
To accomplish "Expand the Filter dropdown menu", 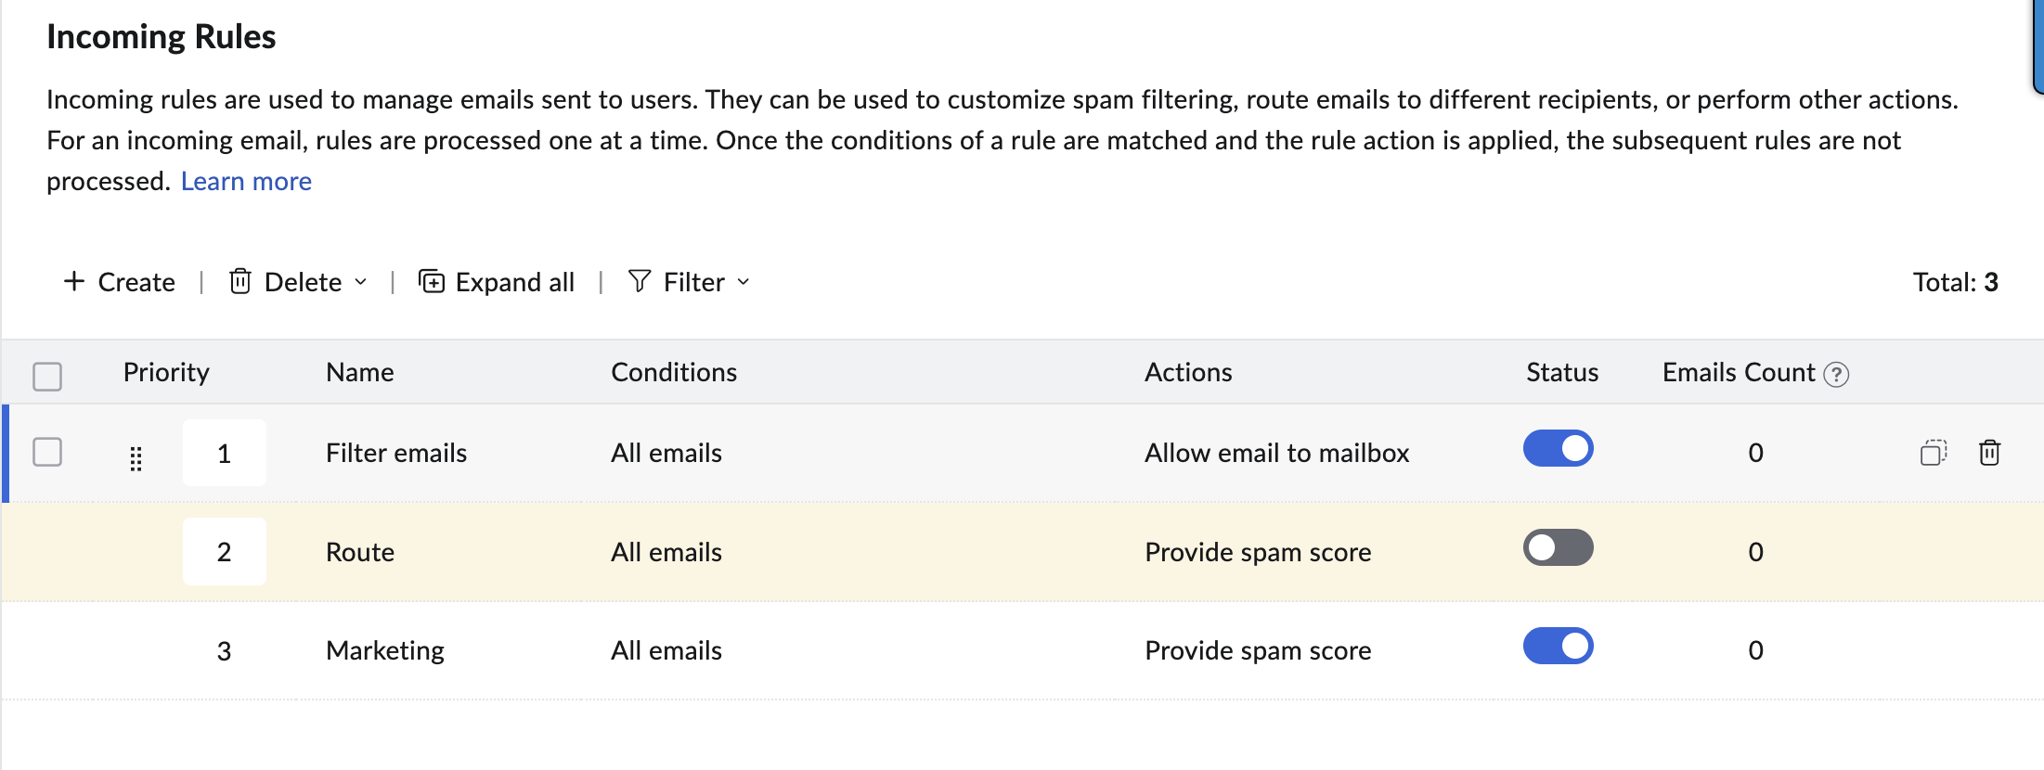I will click(x=742, y=283).
